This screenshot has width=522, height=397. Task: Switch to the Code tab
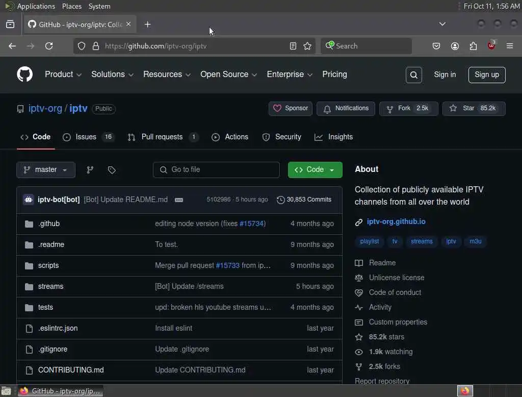(36, 137)
